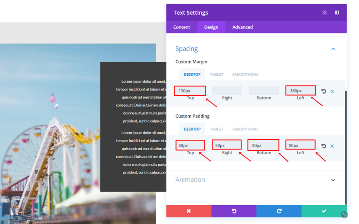The width and height of the screenshot is (359, 224).
Task: Click the expand modal fullscreen icon
Action: tap(324, 13)
